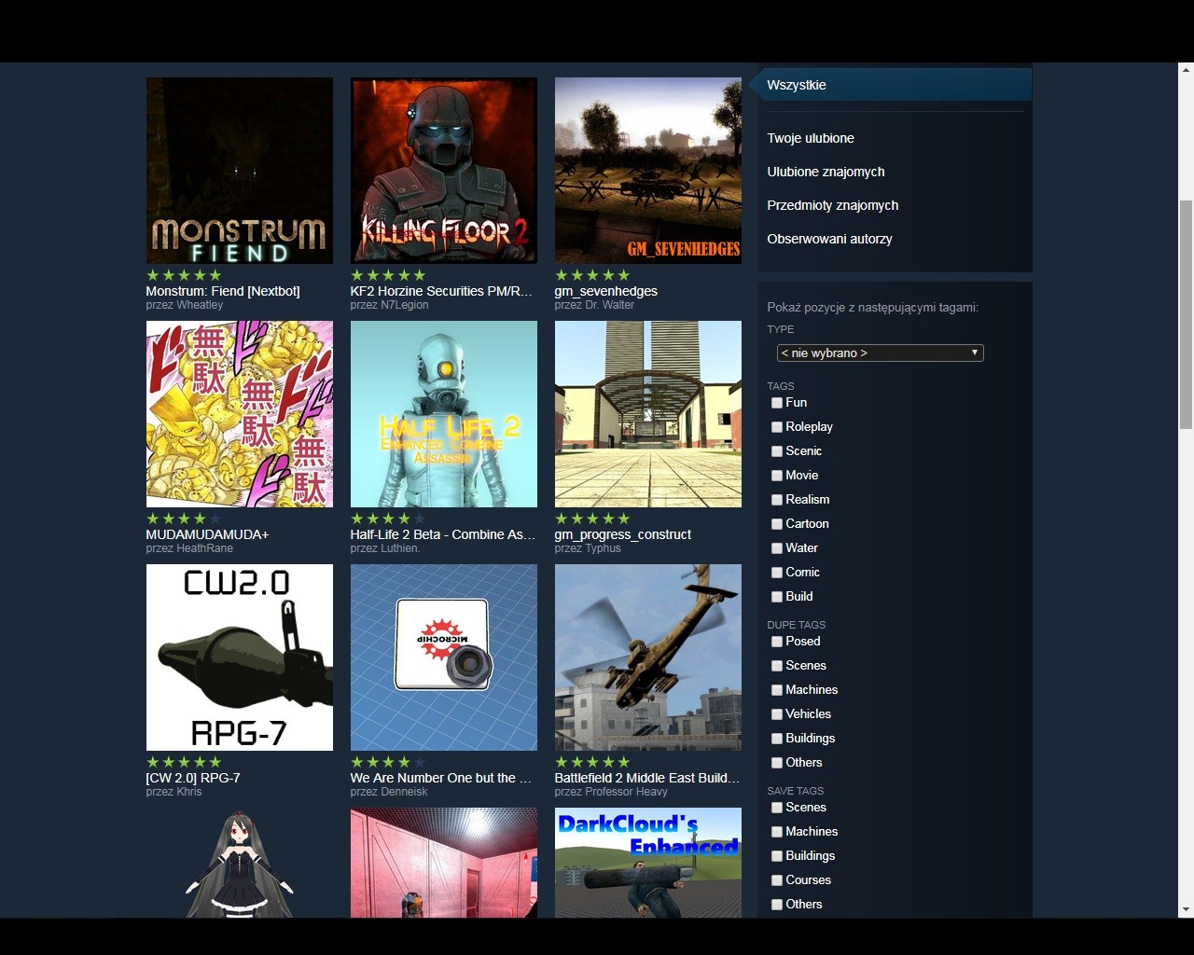This screenshot has height=955, width=1194.
Task: Click the star rating under MUDAMUDAMUDA+
Action: tap(184, 519)
